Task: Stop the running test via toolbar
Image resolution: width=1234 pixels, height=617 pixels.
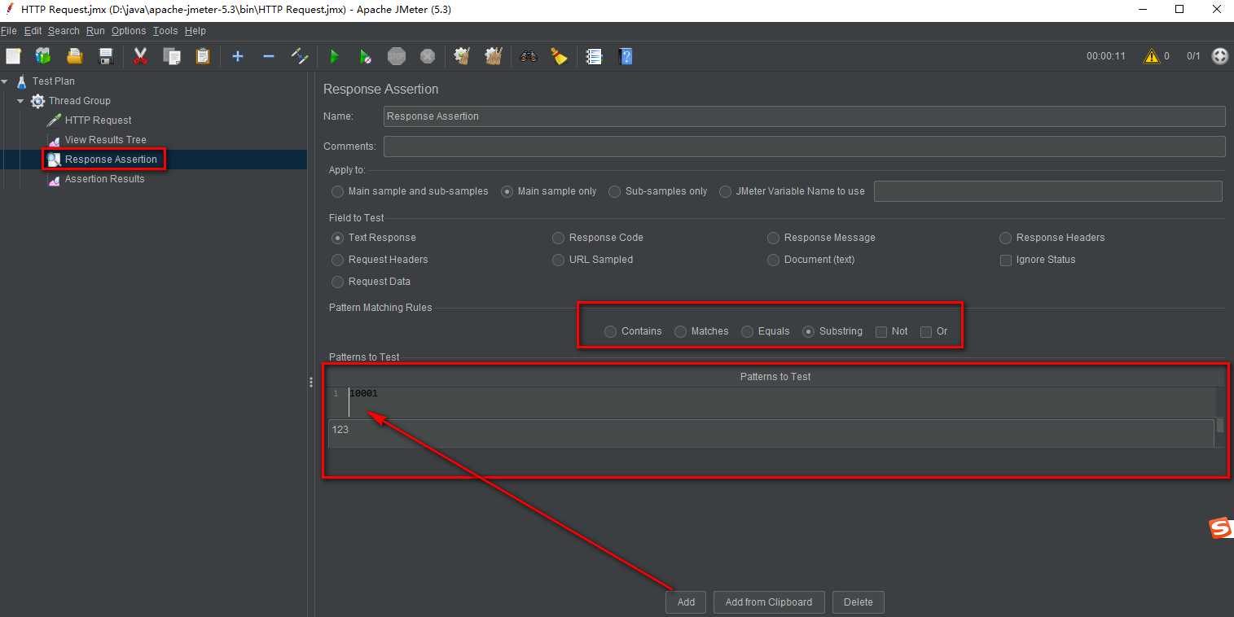Action: pyautogui.click(x=397, y=56)
